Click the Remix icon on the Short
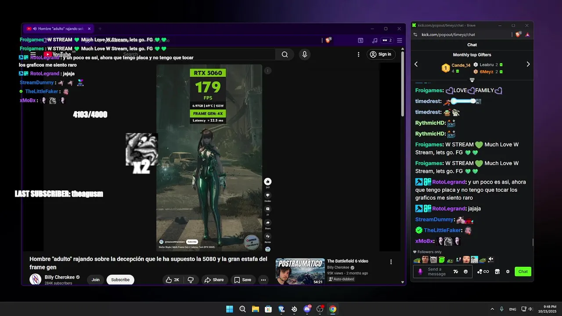562x316 pixels. (268, 236)
